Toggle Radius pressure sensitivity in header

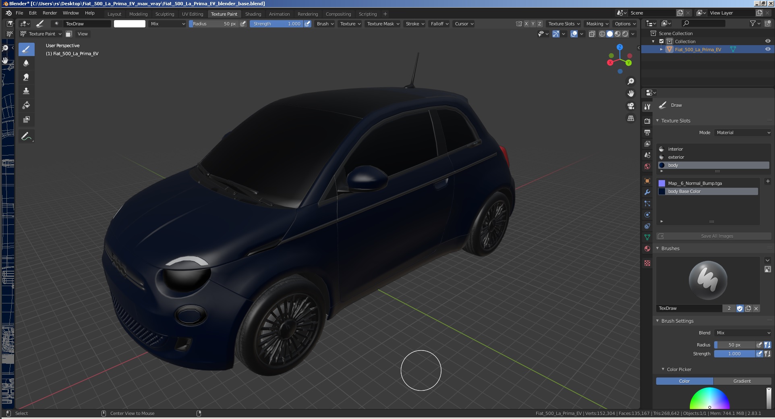(243, 24)
